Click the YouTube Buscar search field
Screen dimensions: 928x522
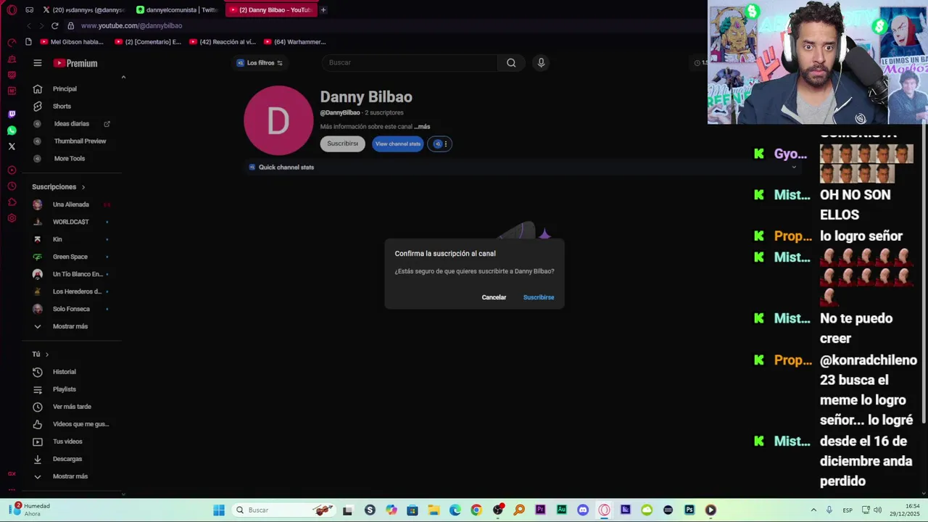click(x=410, y=62)
